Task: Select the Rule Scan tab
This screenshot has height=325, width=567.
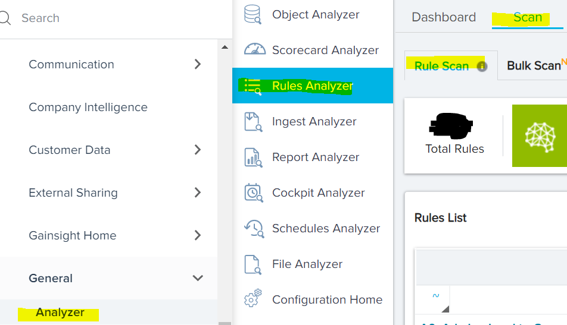Action: [441, 66]
